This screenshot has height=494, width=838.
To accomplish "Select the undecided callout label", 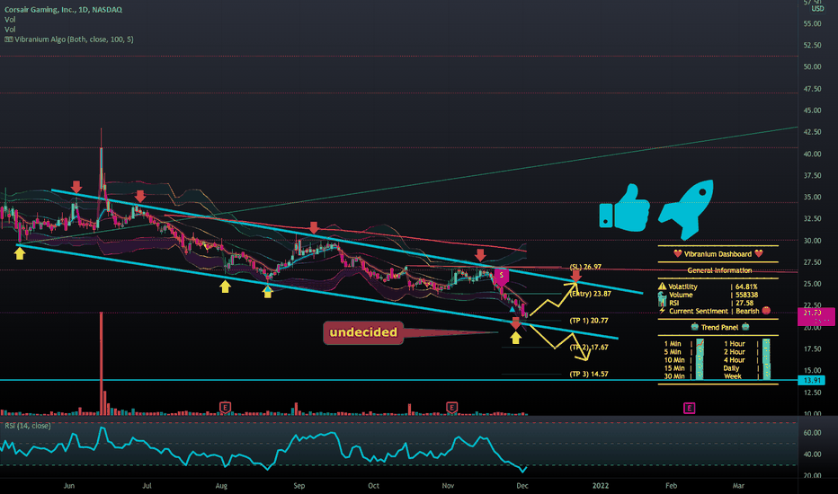I will pos(363,332).
